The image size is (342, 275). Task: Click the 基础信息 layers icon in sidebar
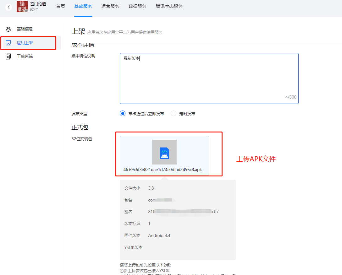(8, 29)
